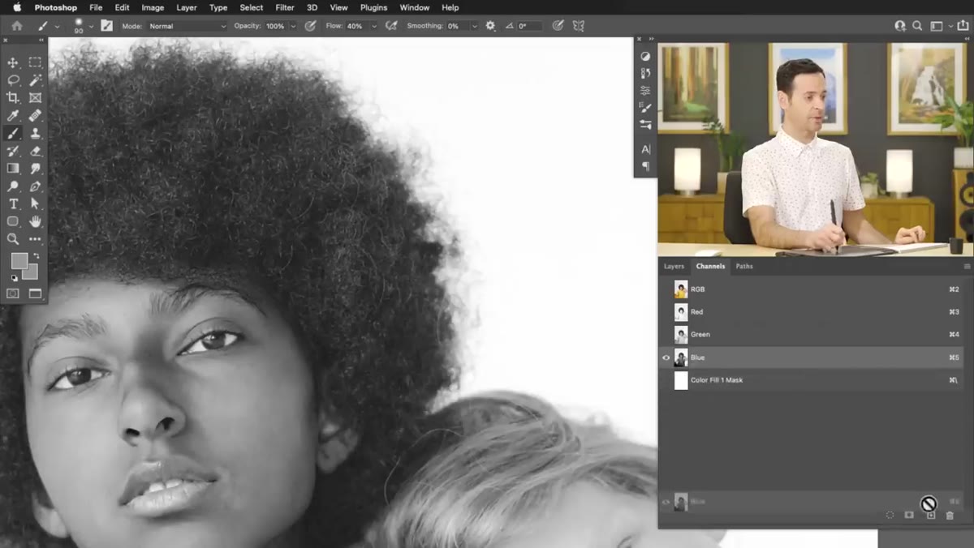Enable airbrush-style build-up effects
The height and width of the screenshot is (548, 974).
(391, 26)
